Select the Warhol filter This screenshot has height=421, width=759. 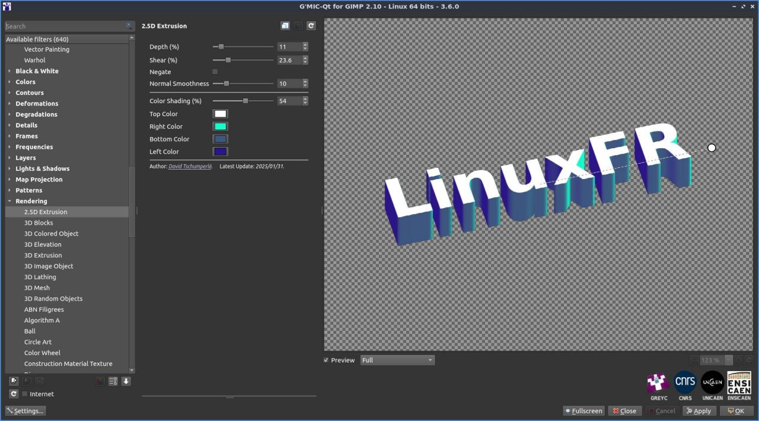(x=34, y=60)
